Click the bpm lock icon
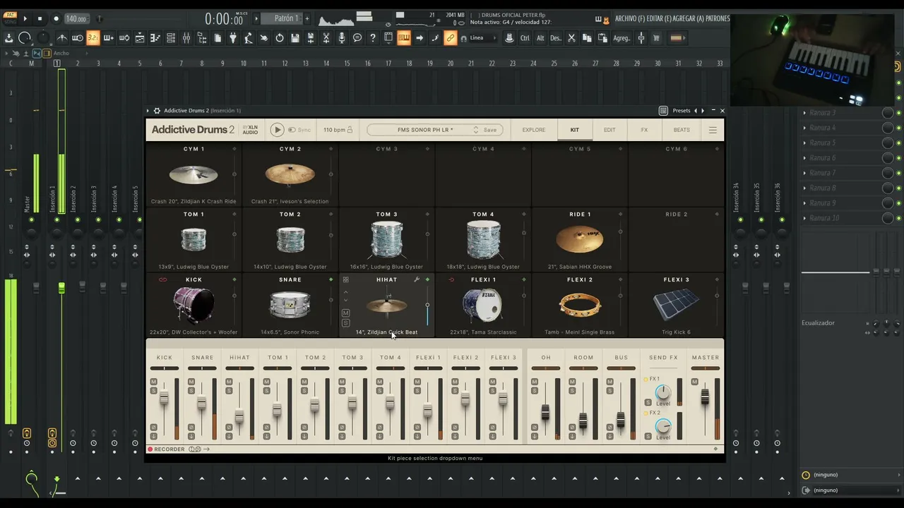904x508 pixels. coord(351,130)
